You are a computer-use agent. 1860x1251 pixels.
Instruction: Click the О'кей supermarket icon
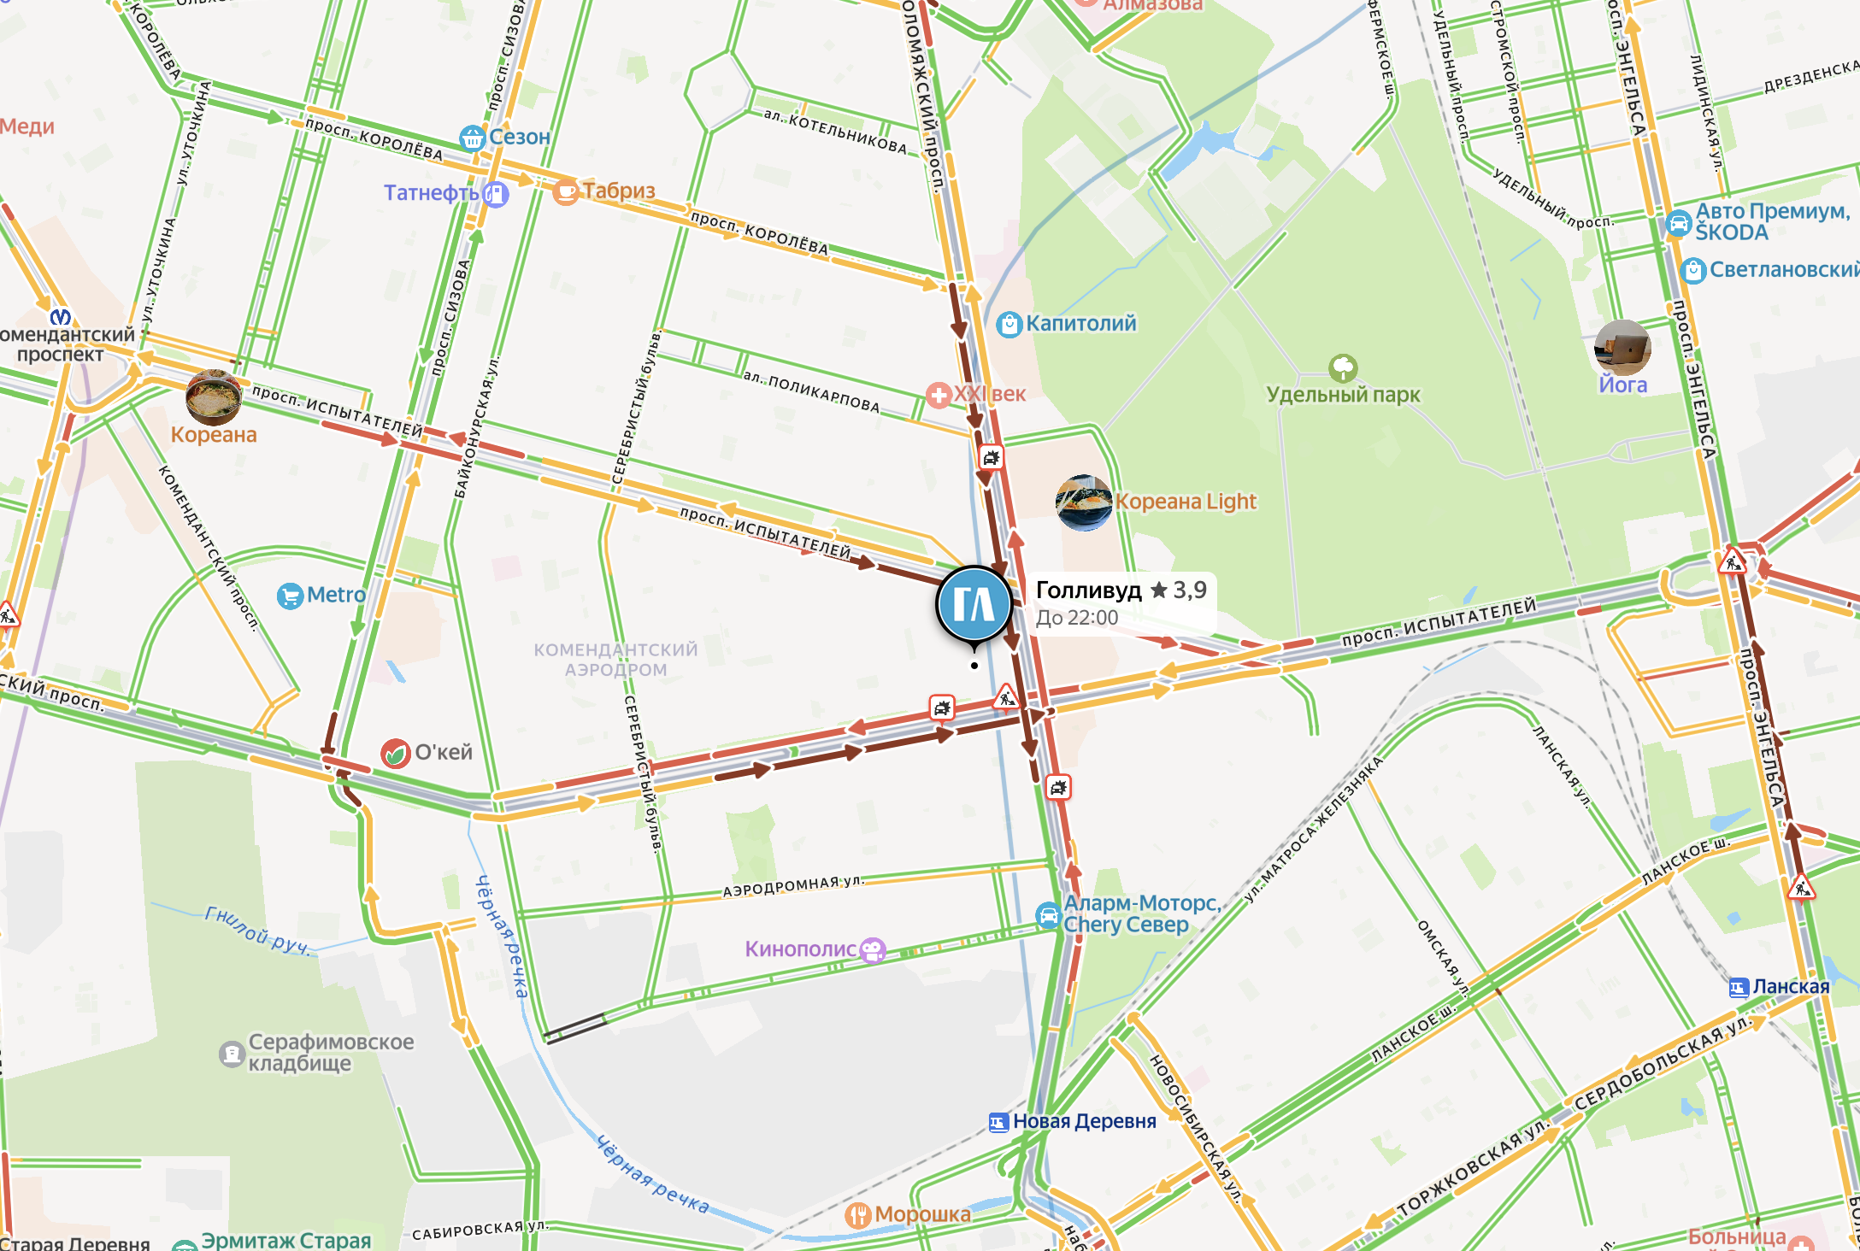[x=395, y=753]
